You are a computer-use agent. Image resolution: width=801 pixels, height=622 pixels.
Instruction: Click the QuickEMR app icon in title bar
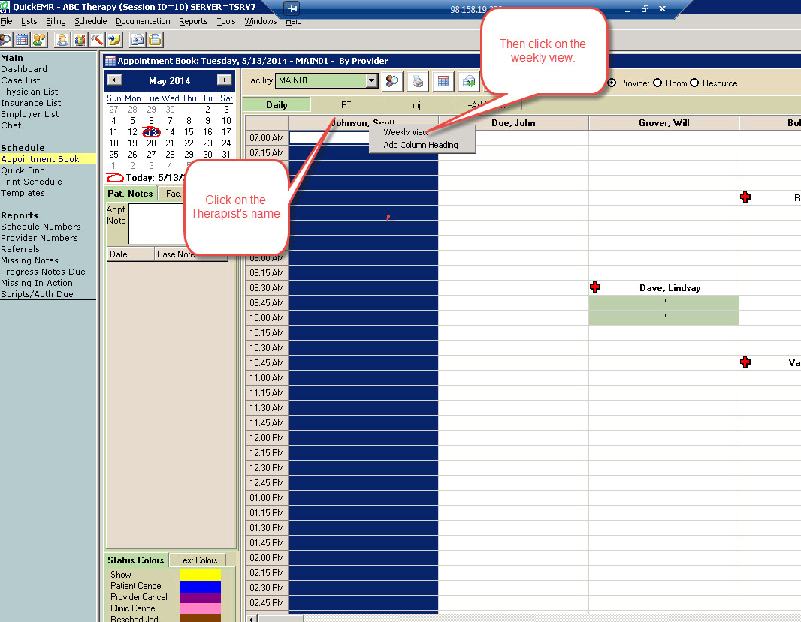5,7
